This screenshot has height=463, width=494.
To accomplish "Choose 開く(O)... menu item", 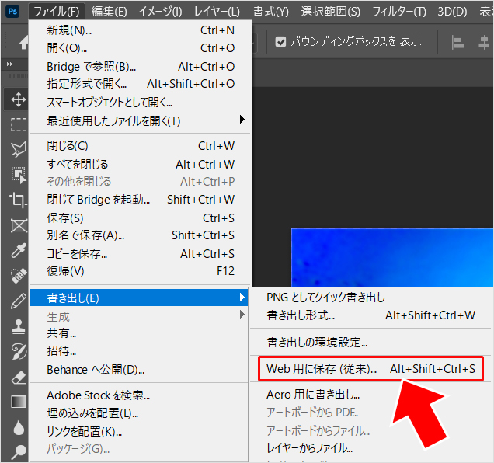I will (141, 48).
